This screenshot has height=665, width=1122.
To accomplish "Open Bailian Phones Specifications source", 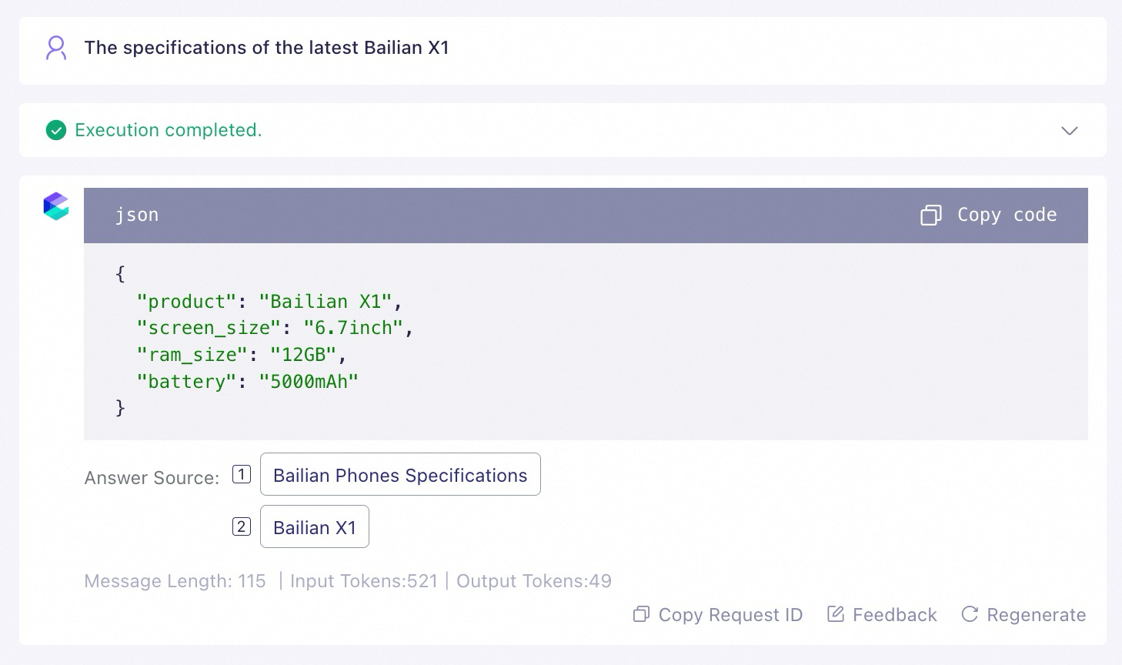I will click(x=400, y=475).
